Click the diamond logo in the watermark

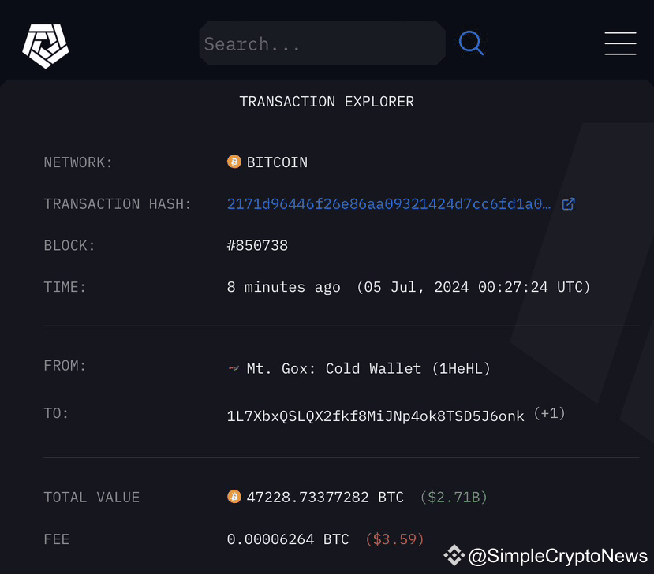coord(454,556)
